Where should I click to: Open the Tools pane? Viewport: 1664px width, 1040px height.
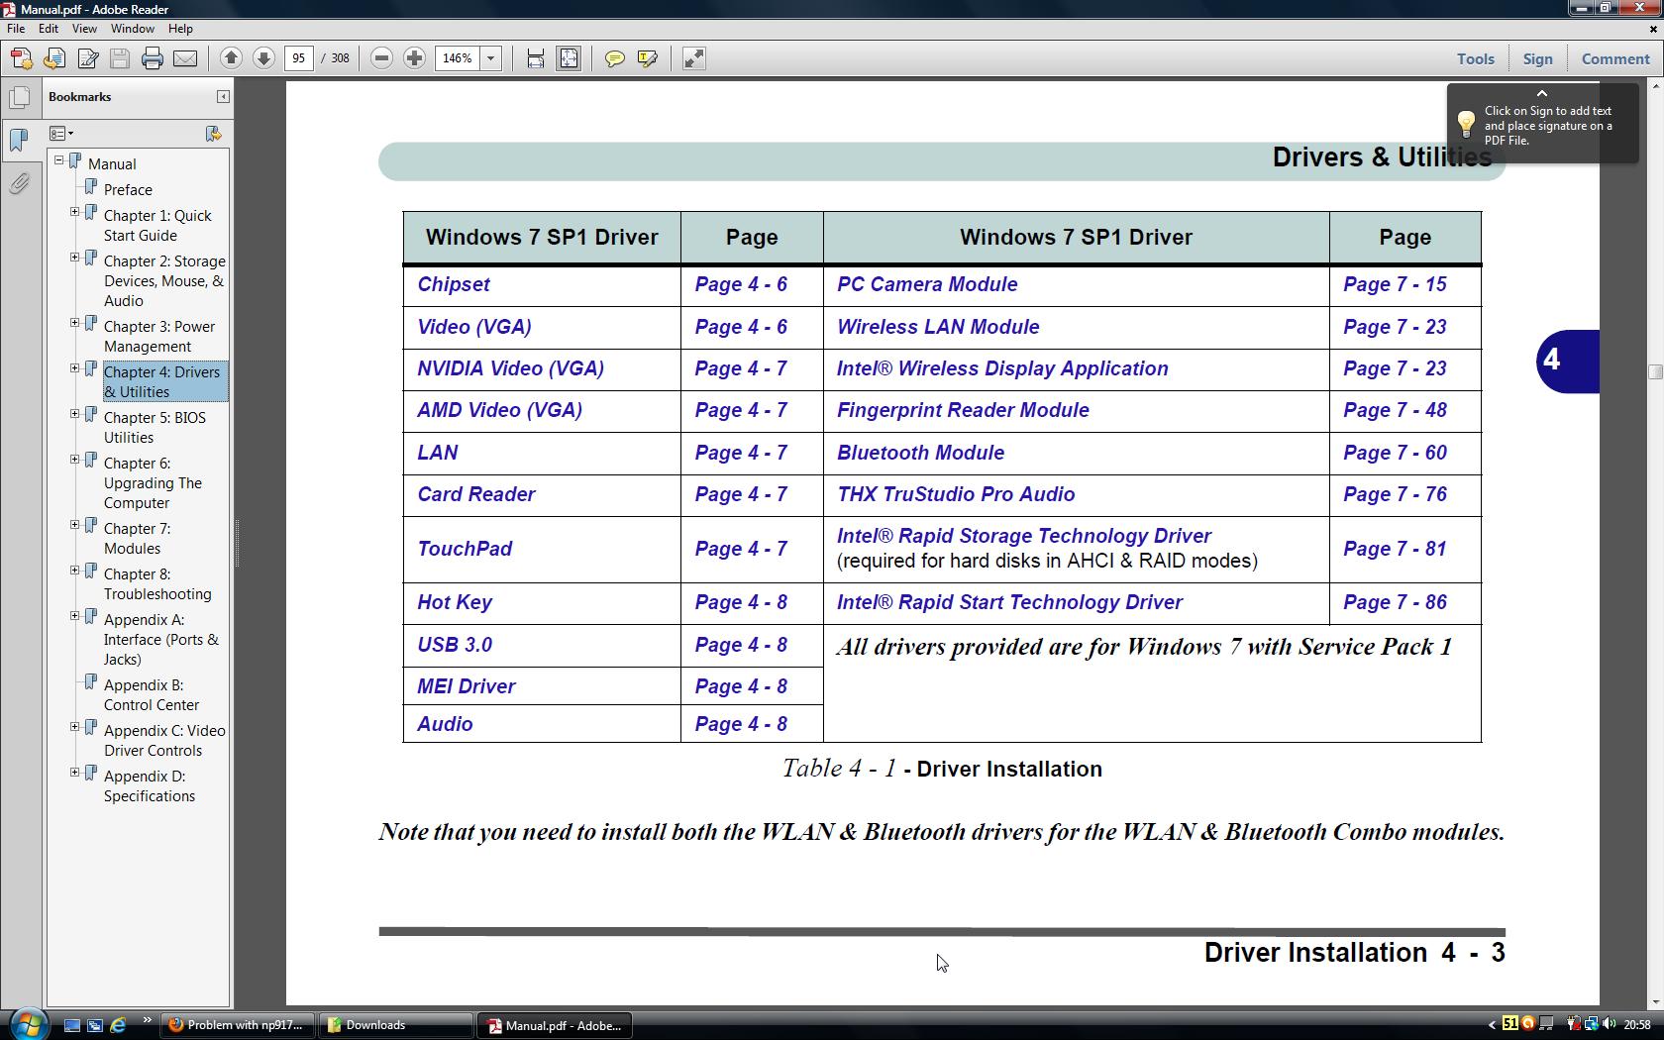click(1475, 59)
